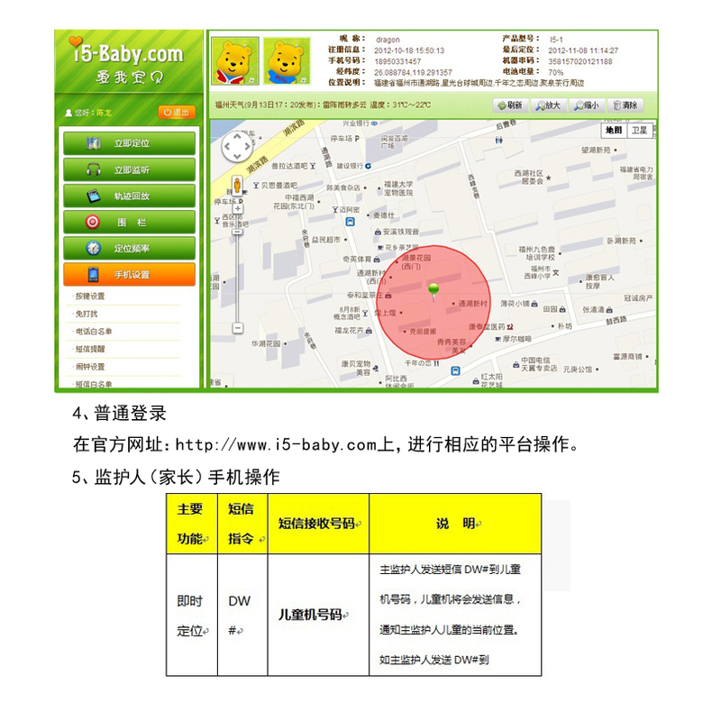The width and height of the screenshot is (712, 712).
Task: Click the globe icon on 定位频率
Action: 93,249
